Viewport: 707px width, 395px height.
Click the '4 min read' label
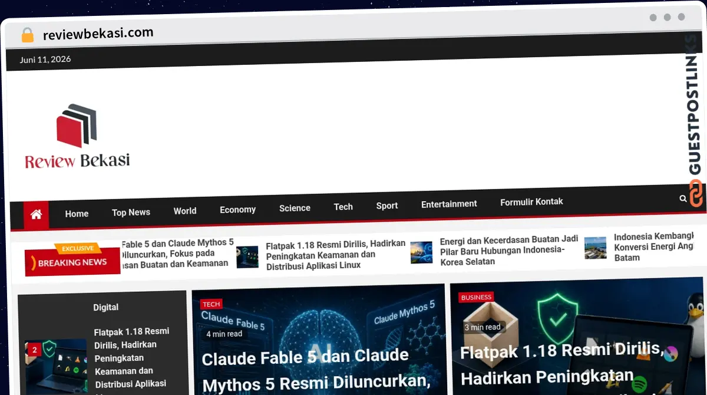pos(224,334)
